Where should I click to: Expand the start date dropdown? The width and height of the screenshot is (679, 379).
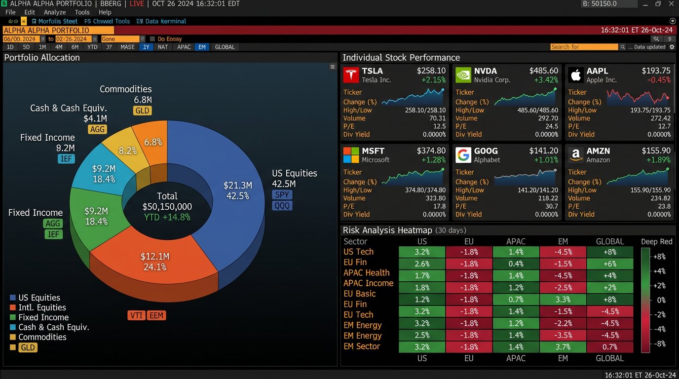[43, 39]
